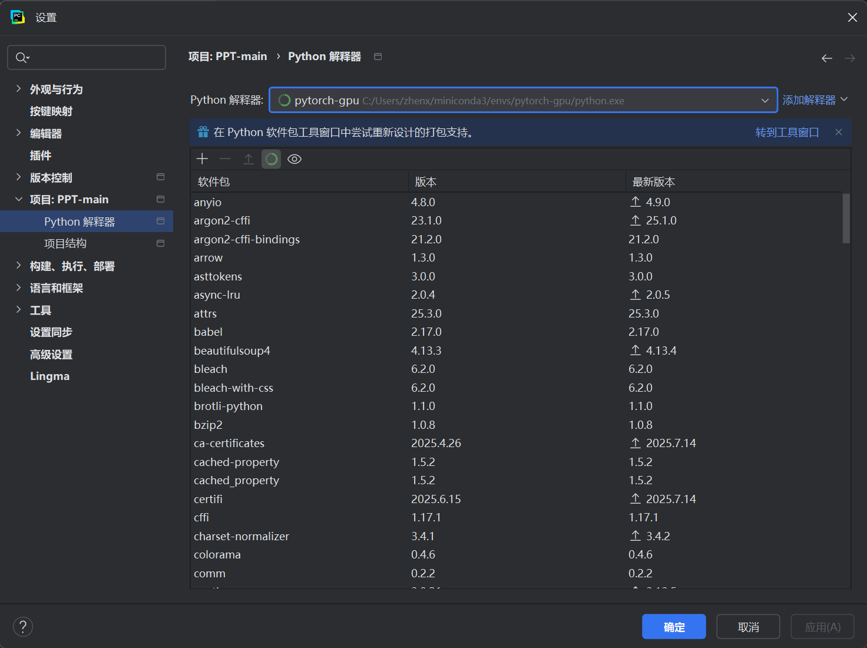The image size is (867, 648).
Task: Open the 按键映射 settings page
Action: point(51,111)
